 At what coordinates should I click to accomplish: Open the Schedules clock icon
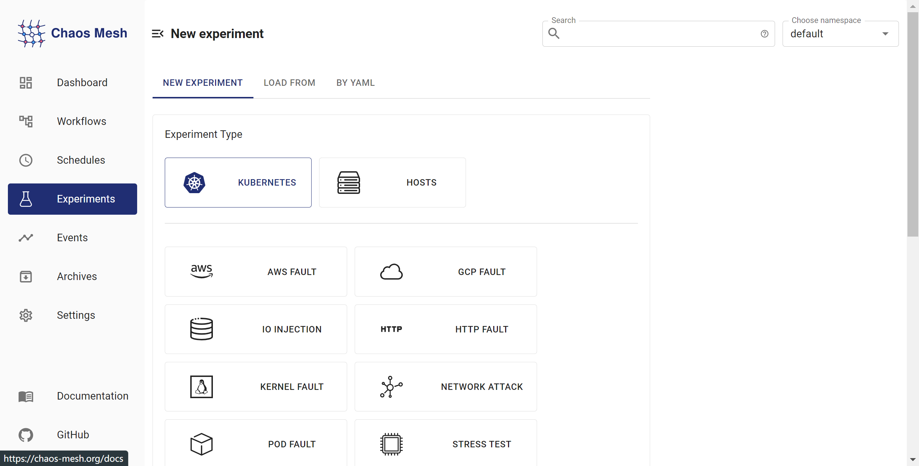26,160
